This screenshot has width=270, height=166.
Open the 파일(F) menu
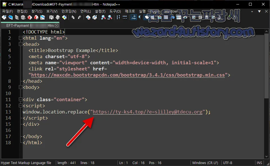(x=7, y=11)
